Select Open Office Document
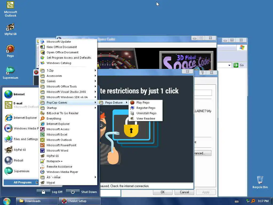Viewport: 273px width, 205px height. pos(68,52)
